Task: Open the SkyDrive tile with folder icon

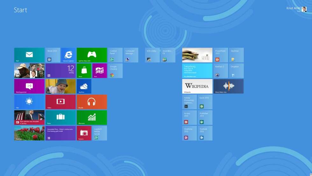Action: pos(236,55)
